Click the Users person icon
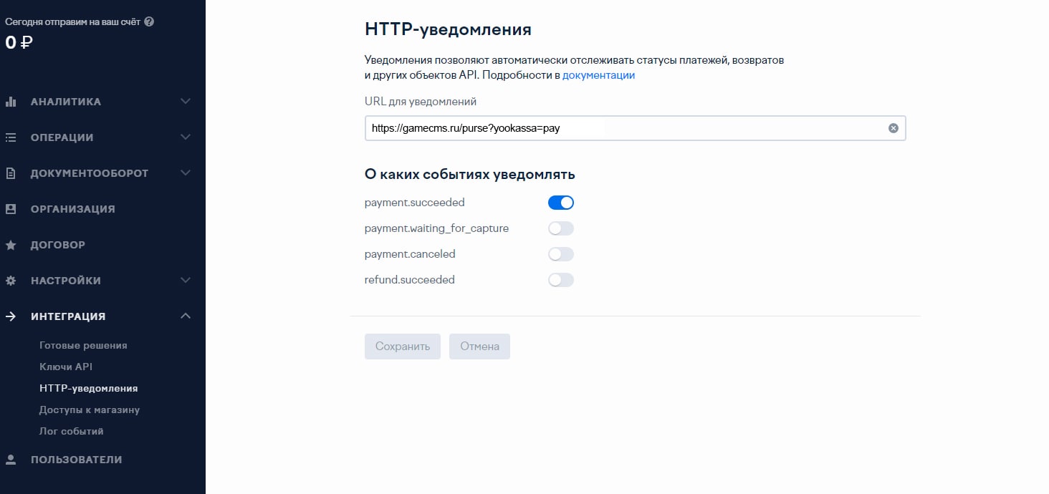The width and height of the screenshot is (1049, 494). [x=11, y=460]
